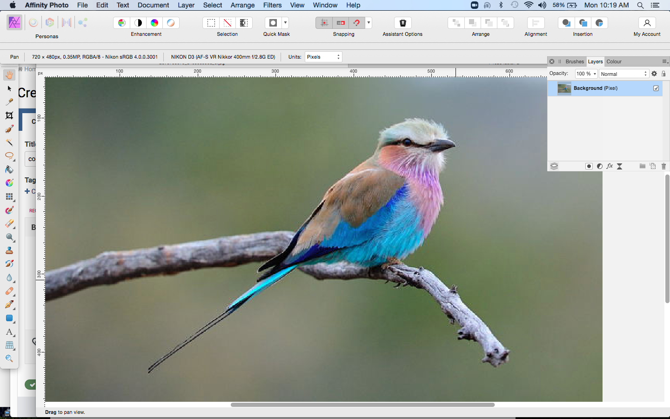Choose the Move tool arrow

click(9, 88)
